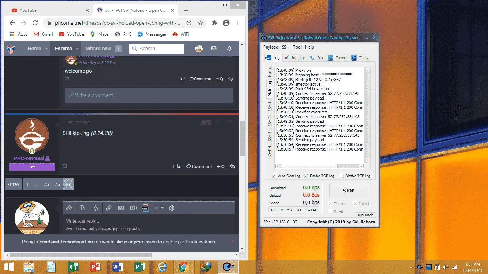The image size is (488, 274).
Task: Open more options dropdown in editor toolbar
Action: [159, 208]
